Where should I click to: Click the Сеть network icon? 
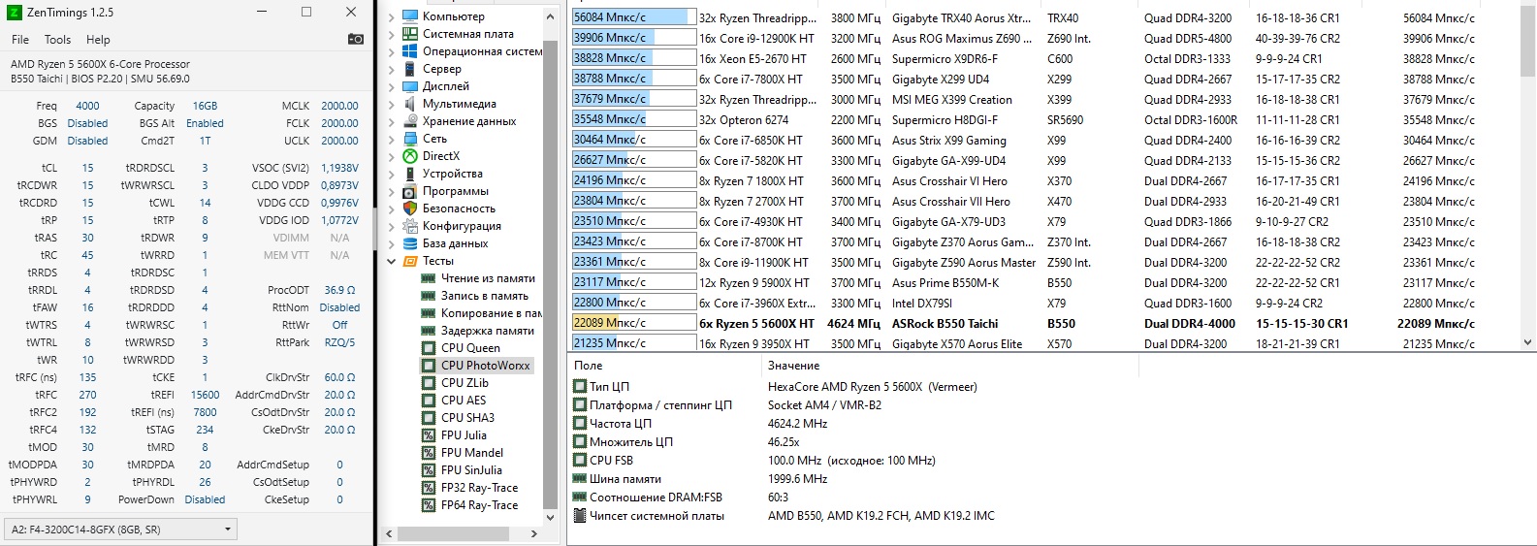pyautogui.click(x=410, y=139)
